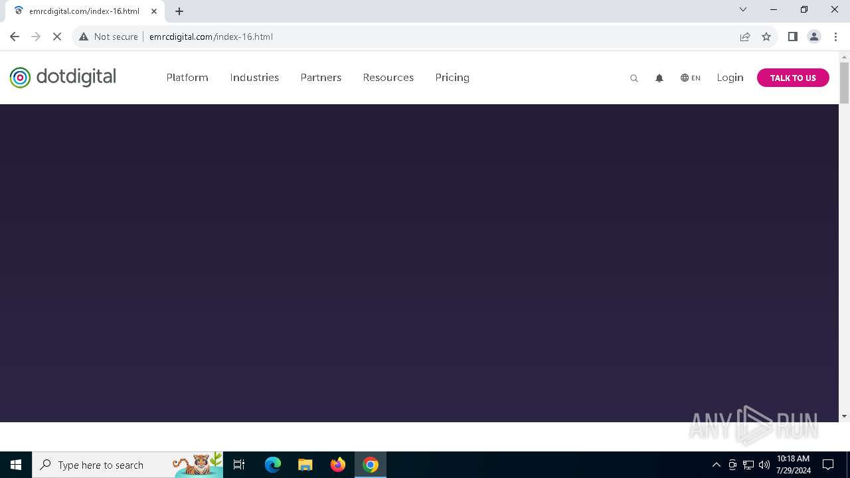
Task: Toggle the browser side panel
Action: coord(792,37)
